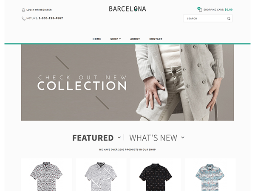
Task: Switch to the What's New tab
Action: tap(153, 138)
